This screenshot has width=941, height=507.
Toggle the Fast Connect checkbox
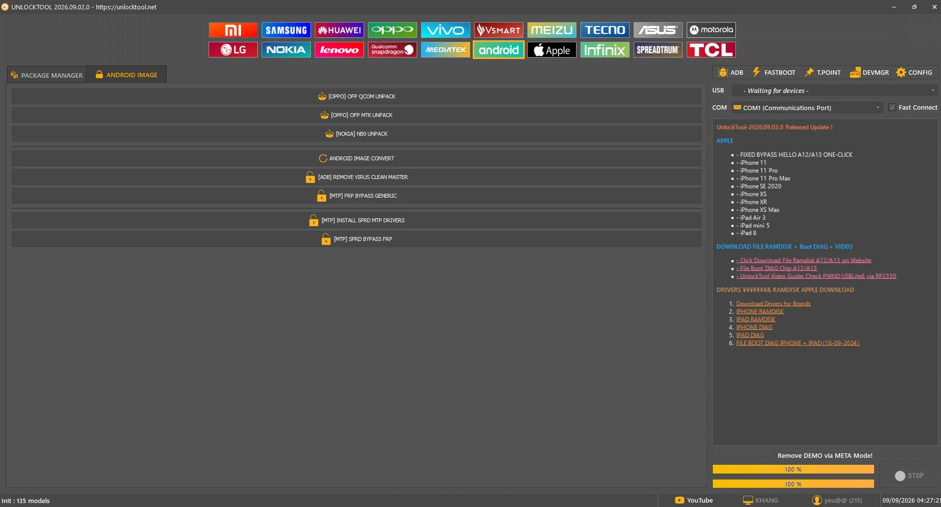(892, 107)
